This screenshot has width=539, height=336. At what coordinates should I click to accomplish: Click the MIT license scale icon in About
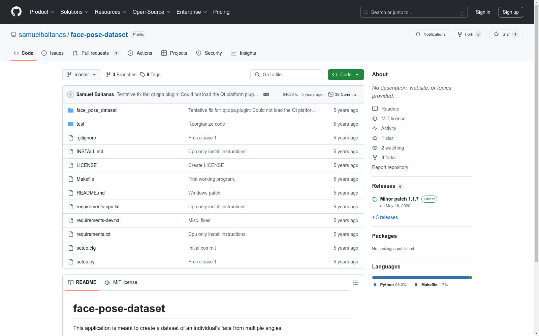[375, 119]
